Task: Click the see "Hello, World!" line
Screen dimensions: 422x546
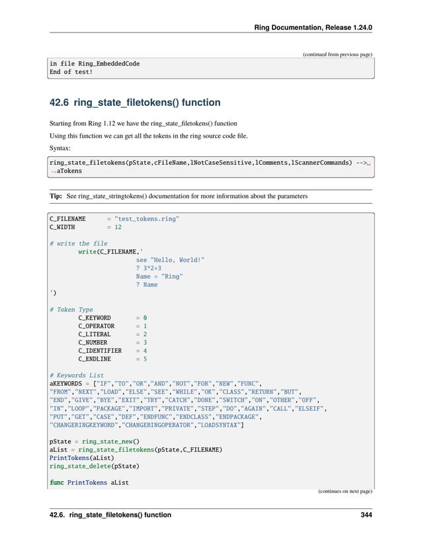Action: [170, 260]
